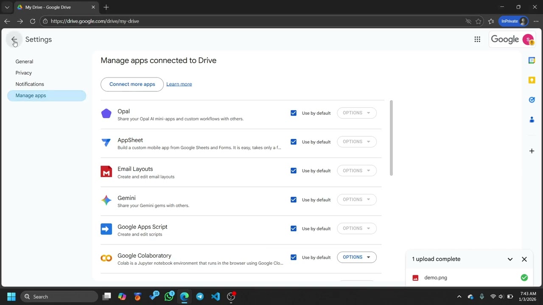The height and width of the screenshot is (305, 543).
Task: Uncheck Use by default for Google Colaboratory
Action: click(x=294, y=257)
